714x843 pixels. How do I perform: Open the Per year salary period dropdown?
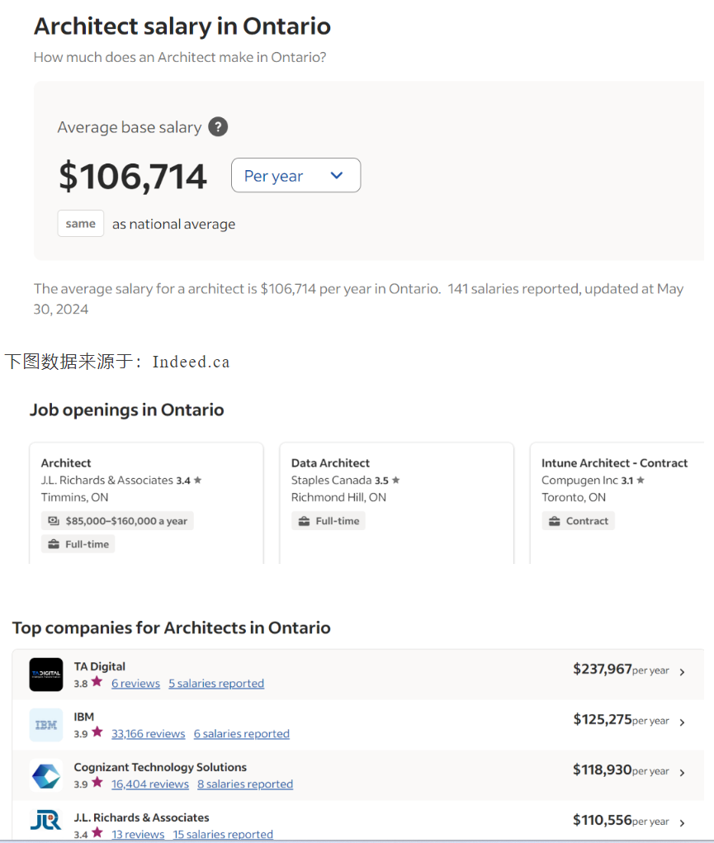[x=296, y=175]
